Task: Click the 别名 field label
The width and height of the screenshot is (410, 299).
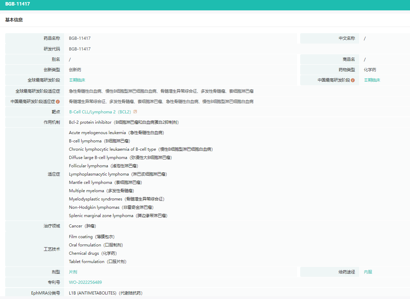Action: (56, 59)
